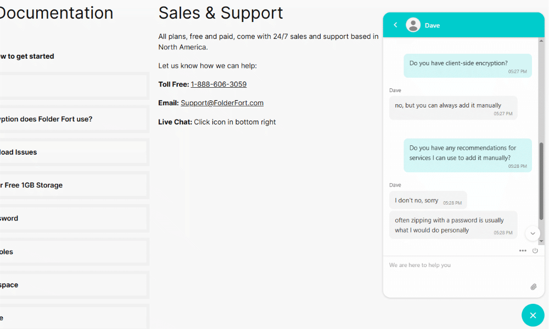Click the 'to get started' documentation heading

pos(27,56)
